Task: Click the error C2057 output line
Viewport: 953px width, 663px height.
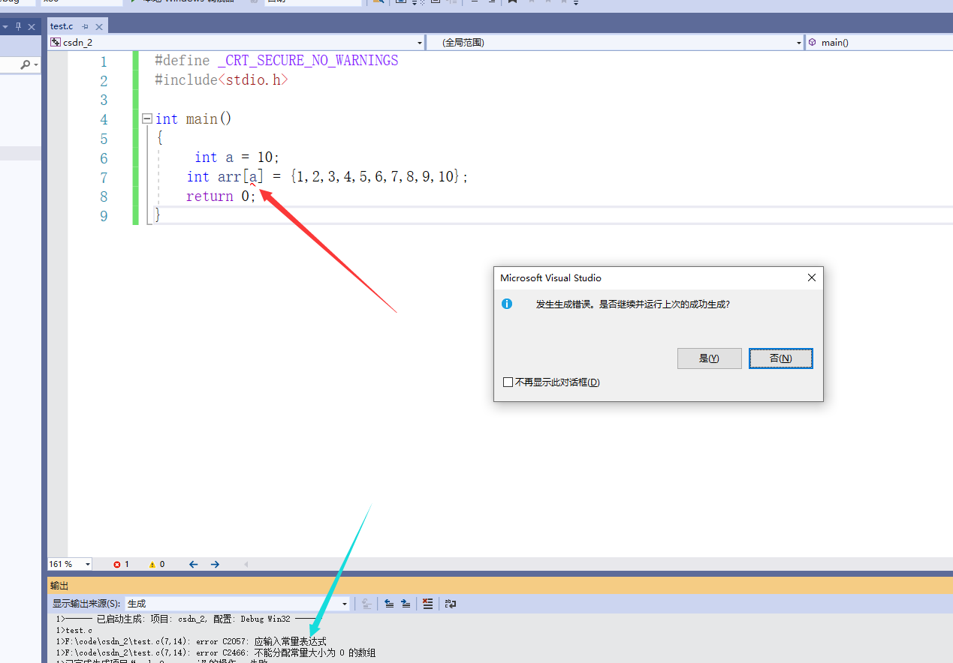Action: pyautogui.click(x=191, y=642)
